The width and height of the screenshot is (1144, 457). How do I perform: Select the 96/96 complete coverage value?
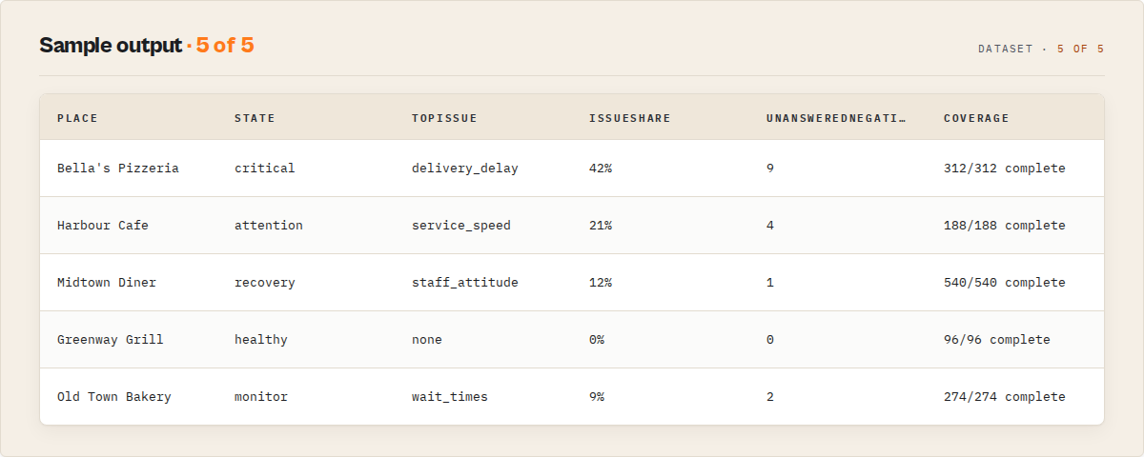pyautogui.click(x=997, y=340)
